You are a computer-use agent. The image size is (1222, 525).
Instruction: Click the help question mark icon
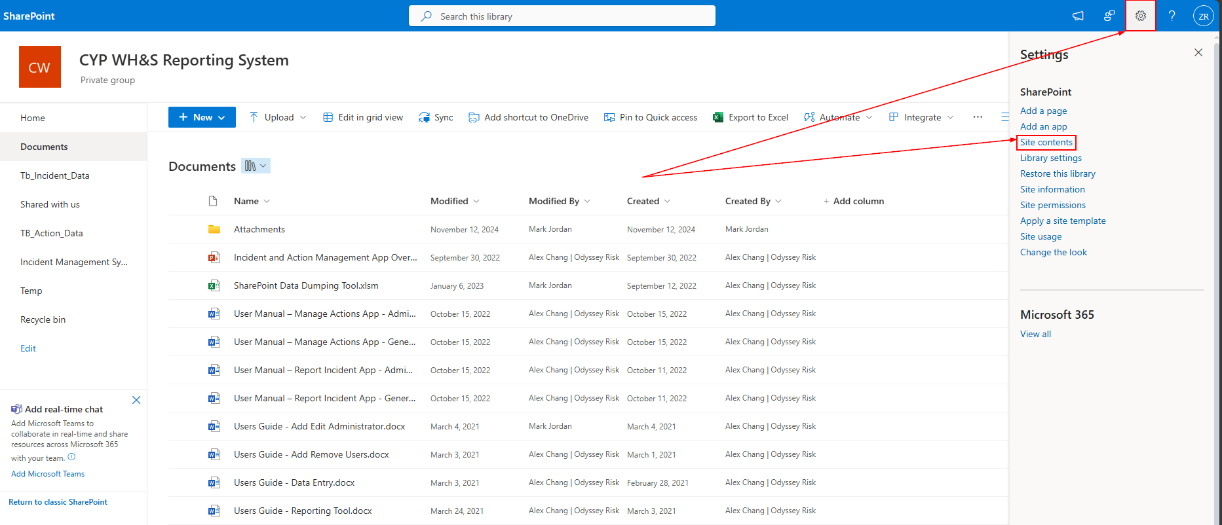click(1172, 16)
